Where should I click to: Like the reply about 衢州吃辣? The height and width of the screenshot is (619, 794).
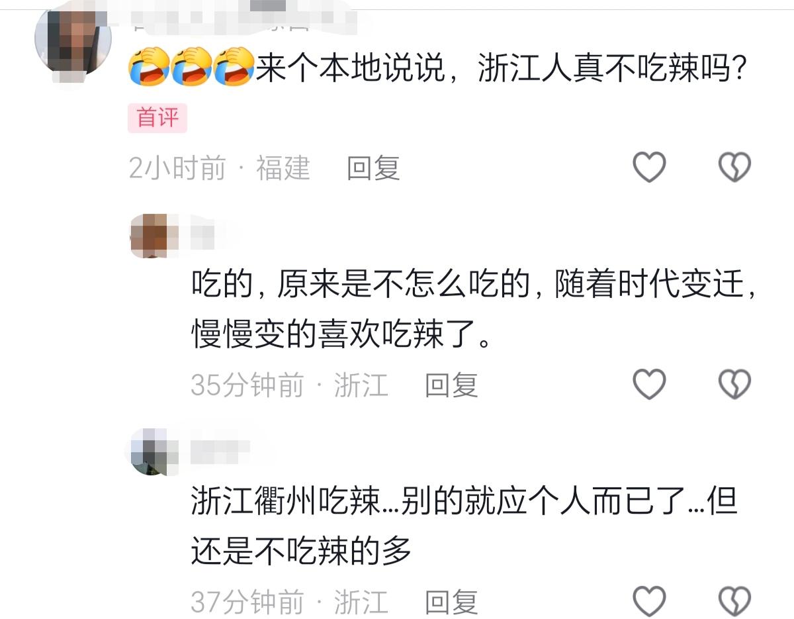tap(649, 601)
